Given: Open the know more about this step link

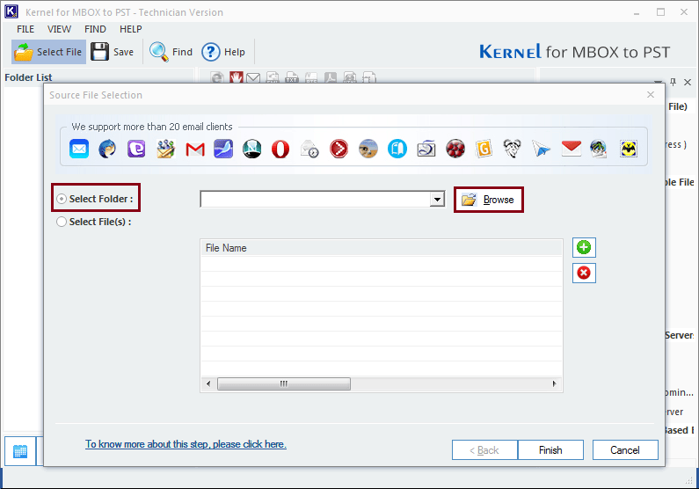Looking at the screenshot, I should point(186,444).
